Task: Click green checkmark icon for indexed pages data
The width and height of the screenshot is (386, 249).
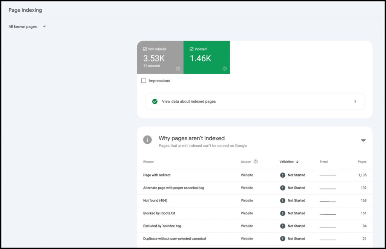Action: point(155,101)
